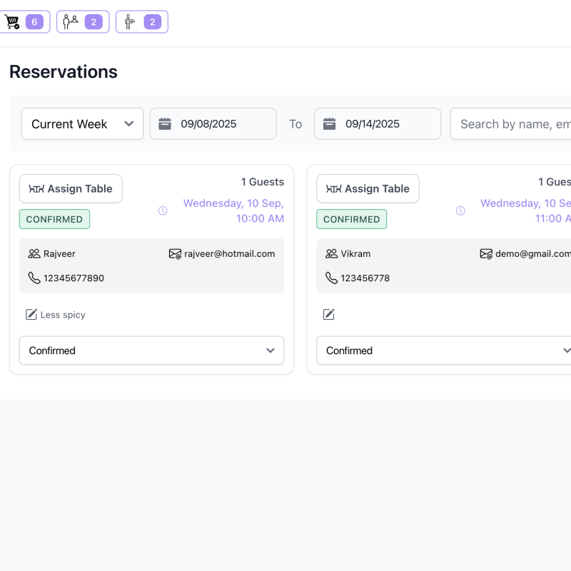Click the end date field 09/14/2025
This screenshot has height=571, width=571.
coord(385,124)
